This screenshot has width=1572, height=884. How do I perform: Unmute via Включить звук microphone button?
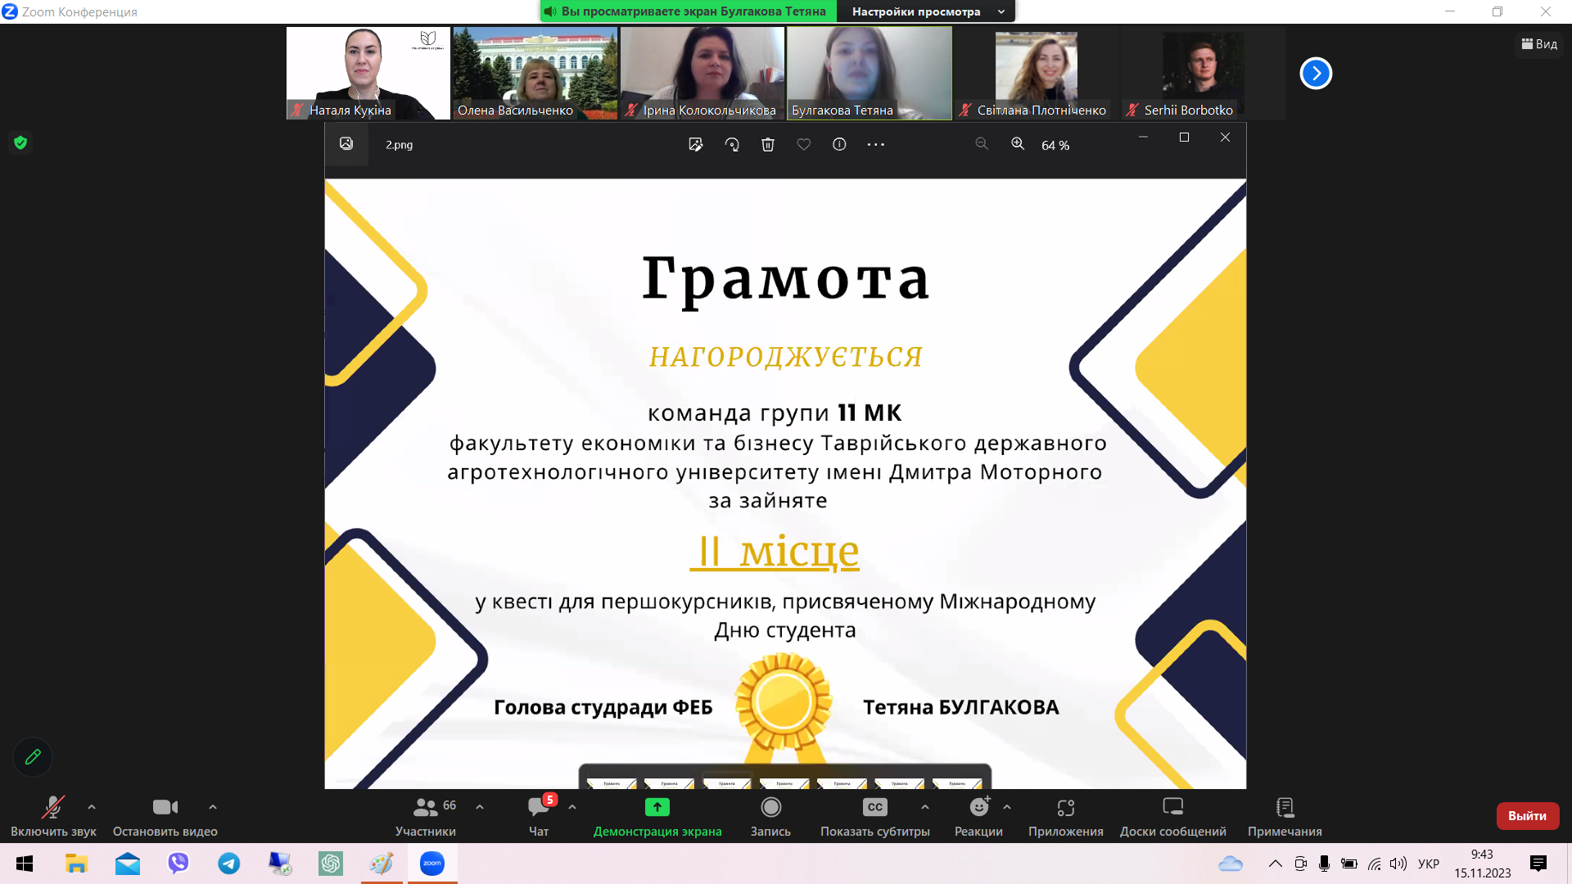[x=53, y=816]
